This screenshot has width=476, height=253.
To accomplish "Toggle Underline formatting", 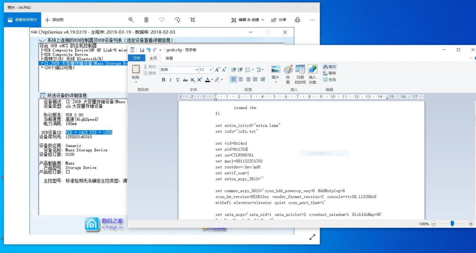I will [x=178, y=79].
